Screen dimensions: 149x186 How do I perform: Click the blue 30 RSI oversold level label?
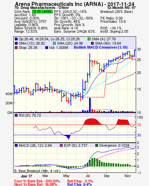click(139, 135)
